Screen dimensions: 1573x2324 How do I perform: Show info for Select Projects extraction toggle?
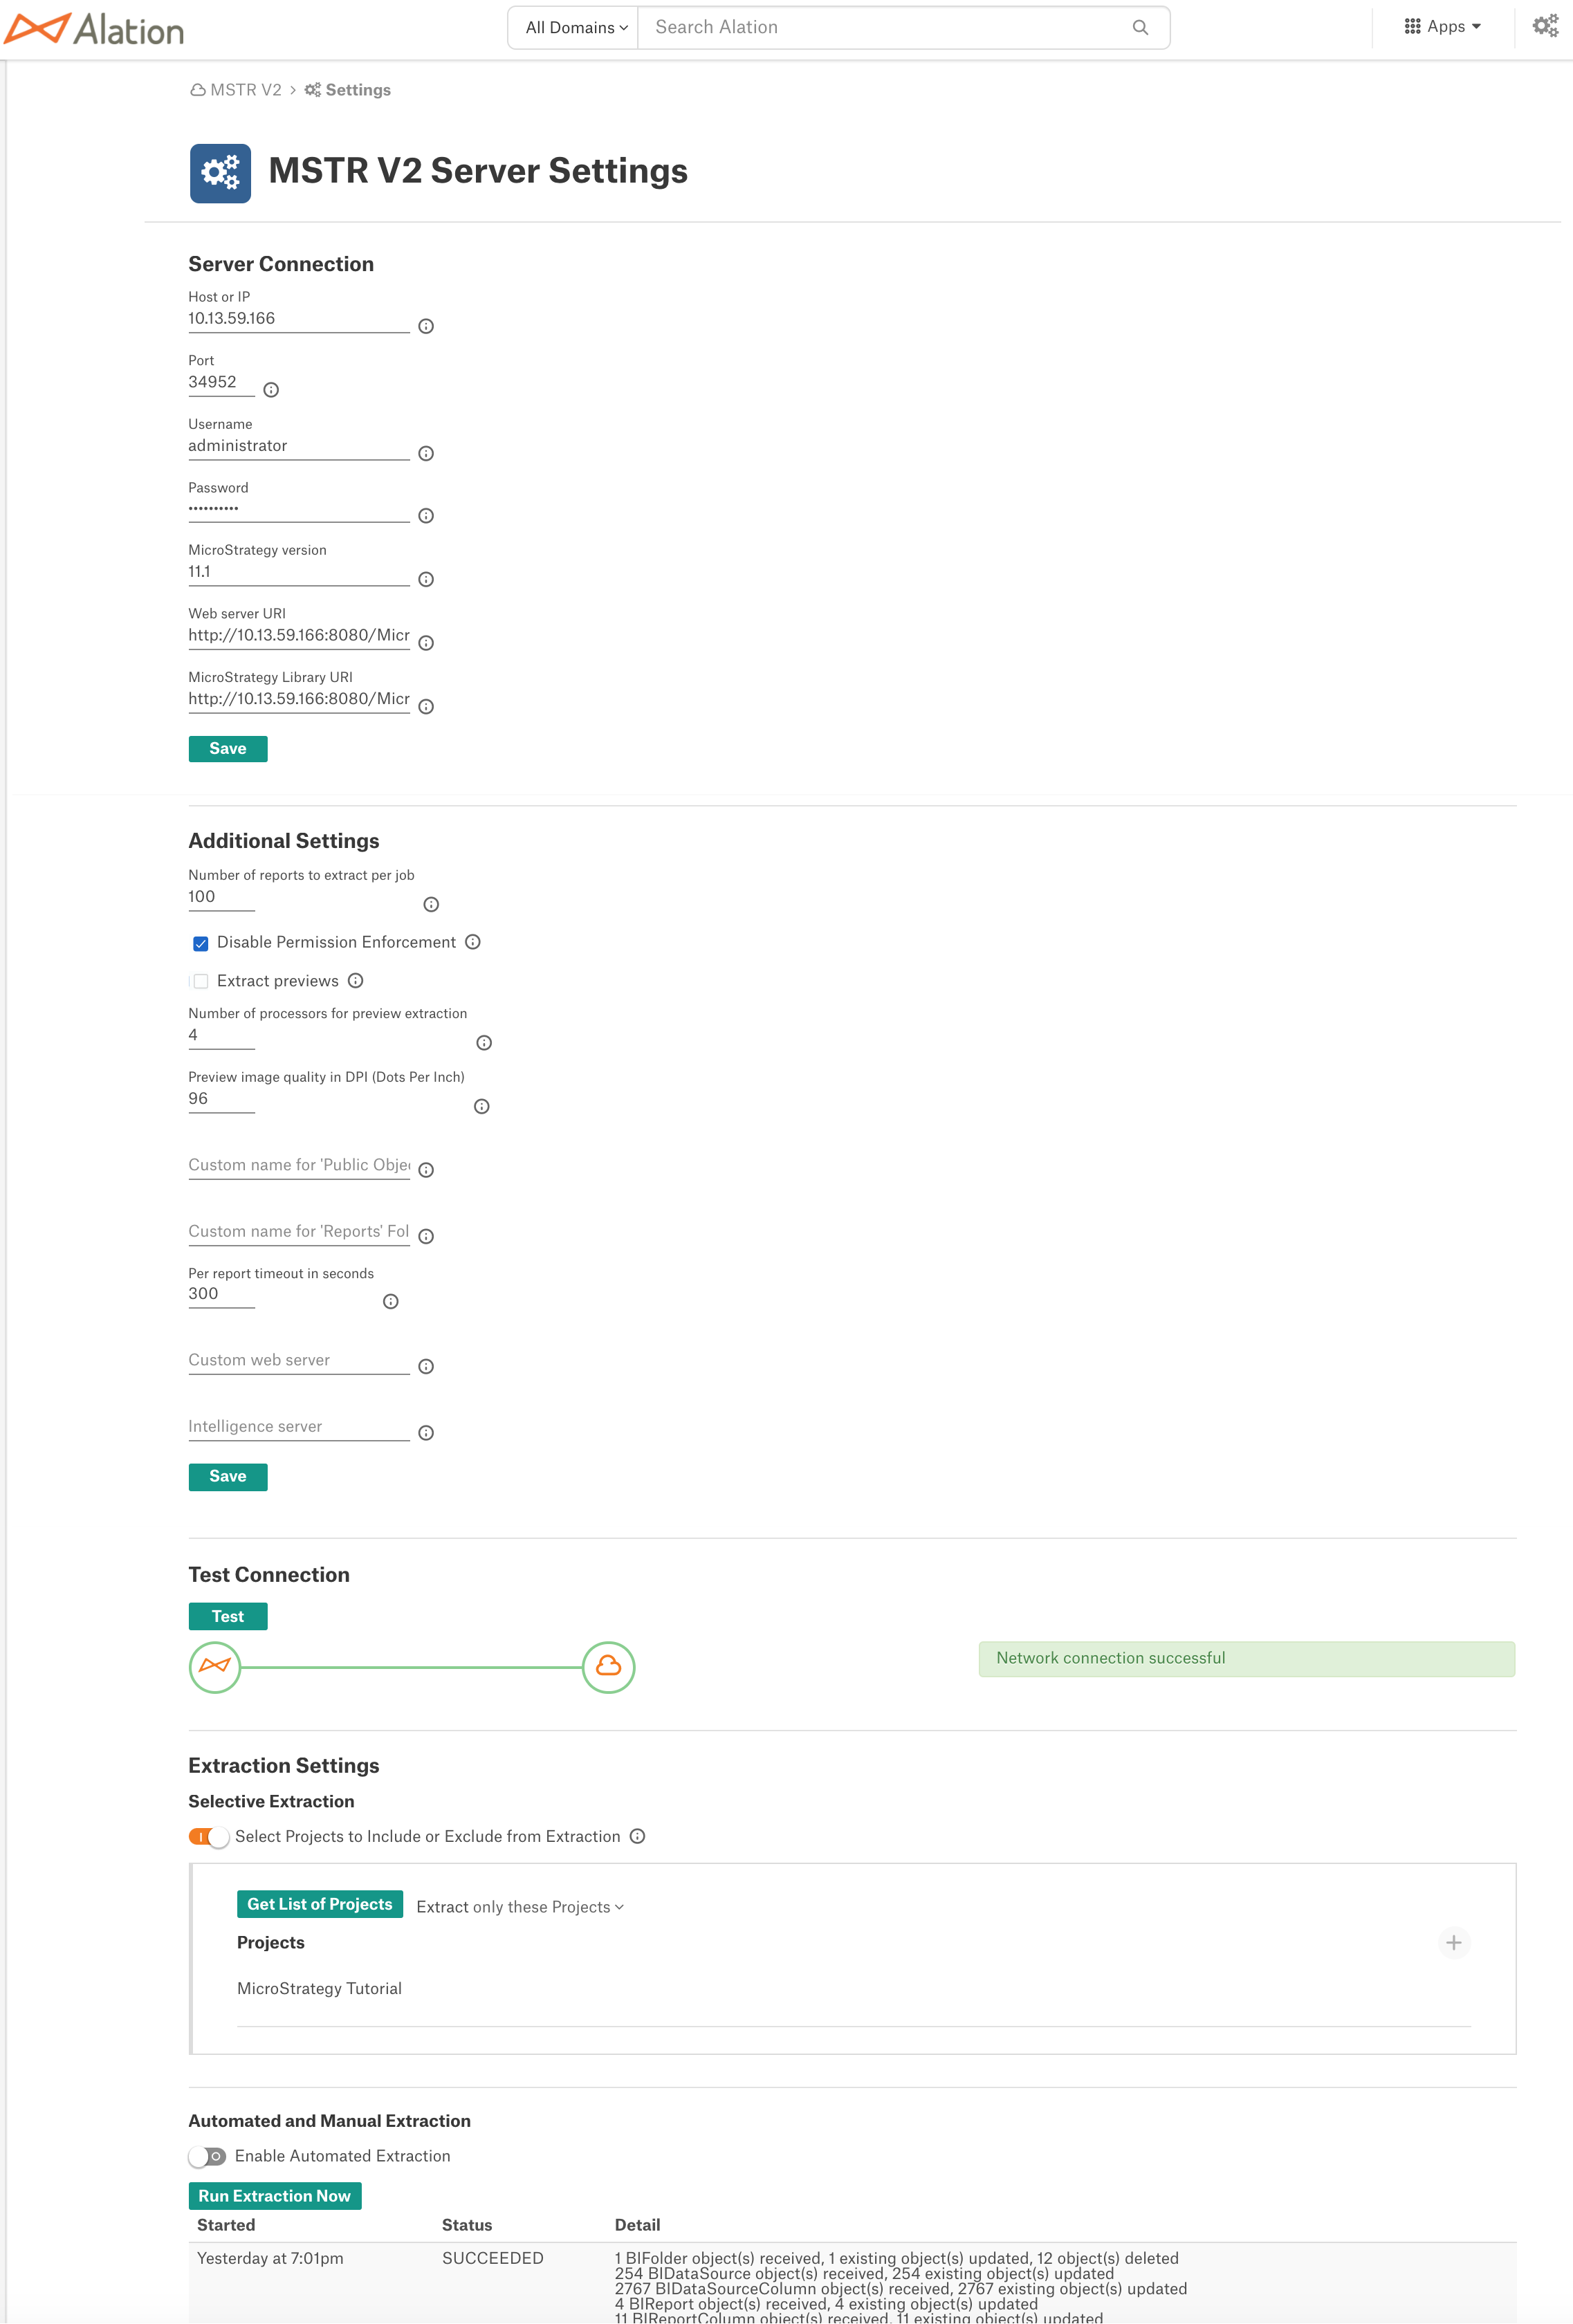(638, 1836)
